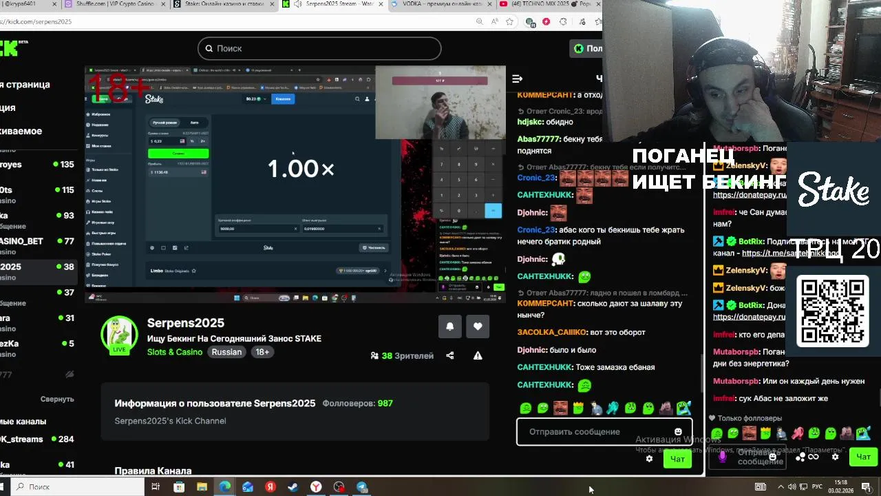Click the stream video player
Screen dimensions: 881x496
click(x=295, y=185)
